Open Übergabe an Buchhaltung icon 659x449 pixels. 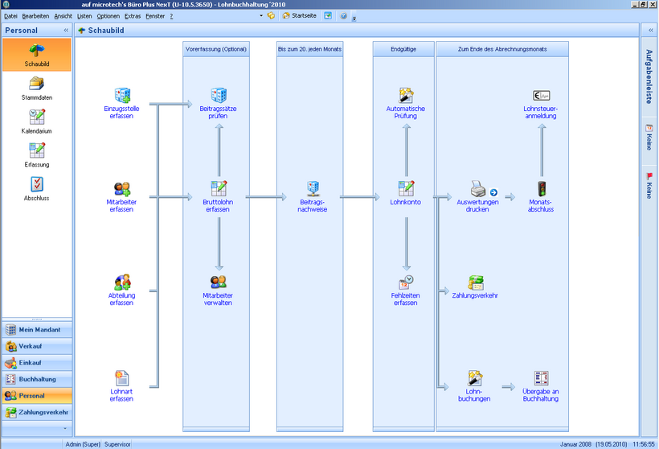(x=540, y=378)
